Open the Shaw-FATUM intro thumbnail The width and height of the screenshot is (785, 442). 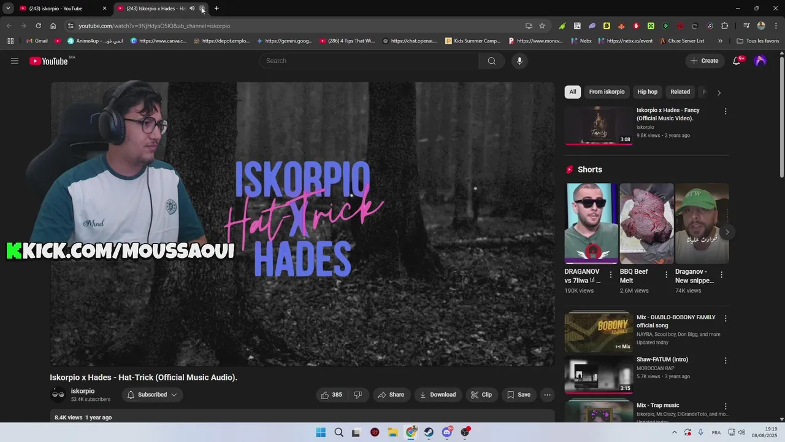[x=599, y=374]
